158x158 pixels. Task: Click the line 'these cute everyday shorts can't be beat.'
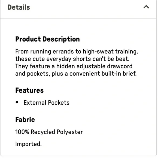72,59
